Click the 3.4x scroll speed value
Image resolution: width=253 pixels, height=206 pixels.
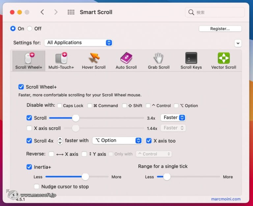point(151,118)
